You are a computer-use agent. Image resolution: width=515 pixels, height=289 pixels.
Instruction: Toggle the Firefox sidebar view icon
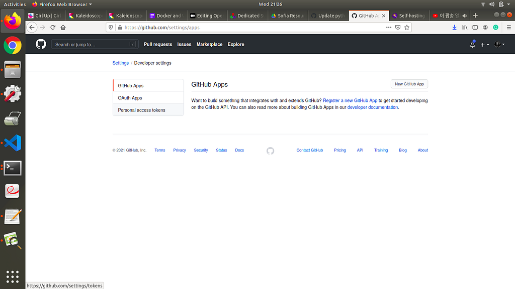[475, 28]
